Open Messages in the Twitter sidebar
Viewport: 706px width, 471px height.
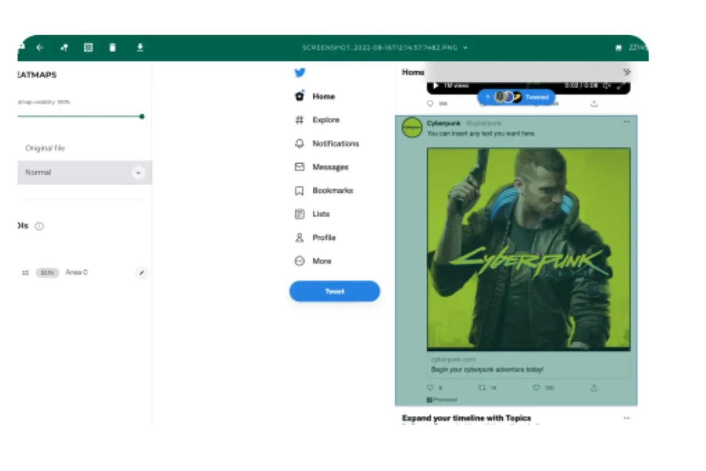[321, 167]
